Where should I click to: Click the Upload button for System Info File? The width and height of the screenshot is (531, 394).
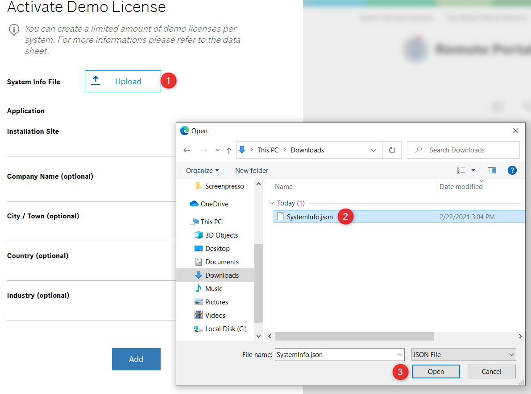pos(123,82)
